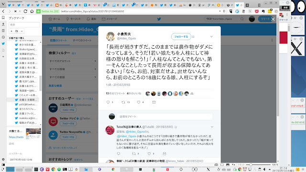The width and height of the screenshot is (306, 172).
Task: Select the 通知 notifications nav item
Action: click(91, 19)
